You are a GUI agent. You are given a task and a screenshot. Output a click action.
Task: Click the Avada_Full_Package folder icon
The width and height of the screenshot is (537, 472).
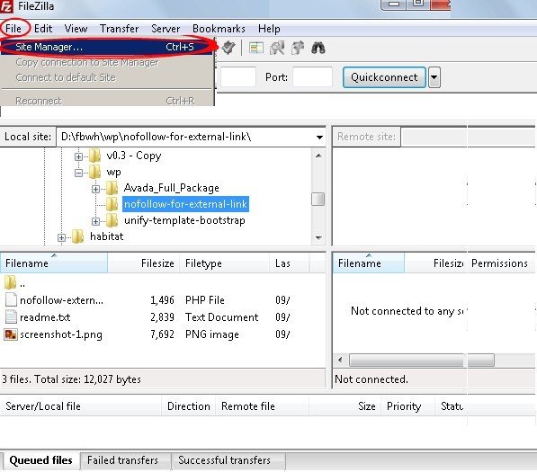(x=112, y=188)
